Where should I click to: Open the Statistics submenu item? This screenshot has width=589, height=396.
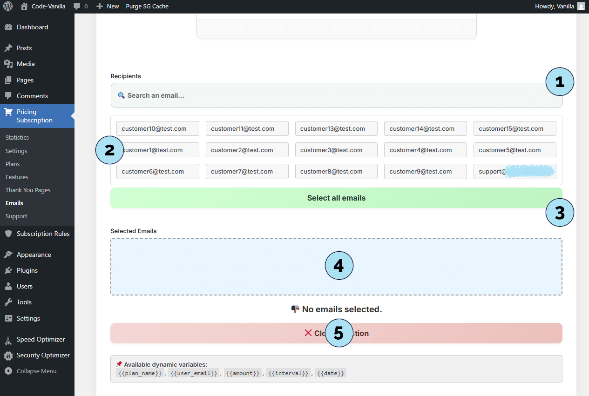pyautogui.click(x=17, y=137)
